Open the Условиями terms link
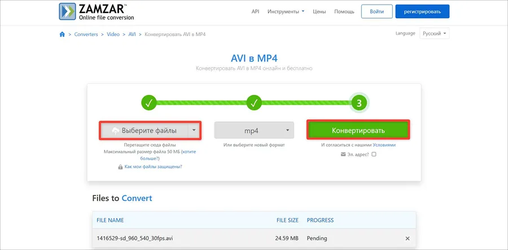Screen dimensions: 508x250 [x=384, y=145]
